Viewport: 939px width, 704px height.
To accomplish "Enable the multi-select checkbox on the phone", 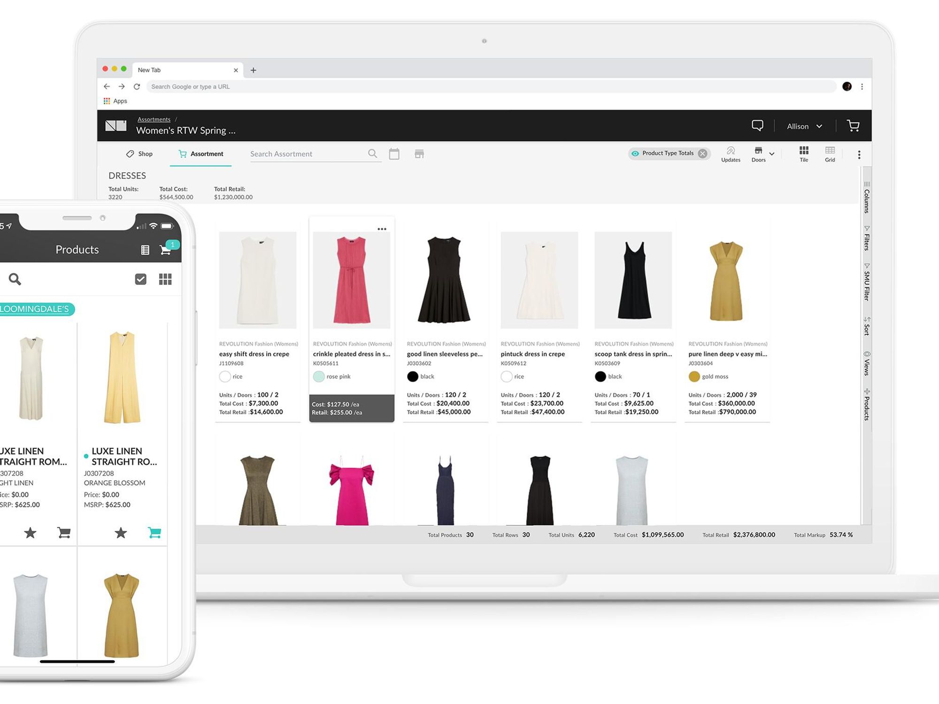I will click(140, 279).
